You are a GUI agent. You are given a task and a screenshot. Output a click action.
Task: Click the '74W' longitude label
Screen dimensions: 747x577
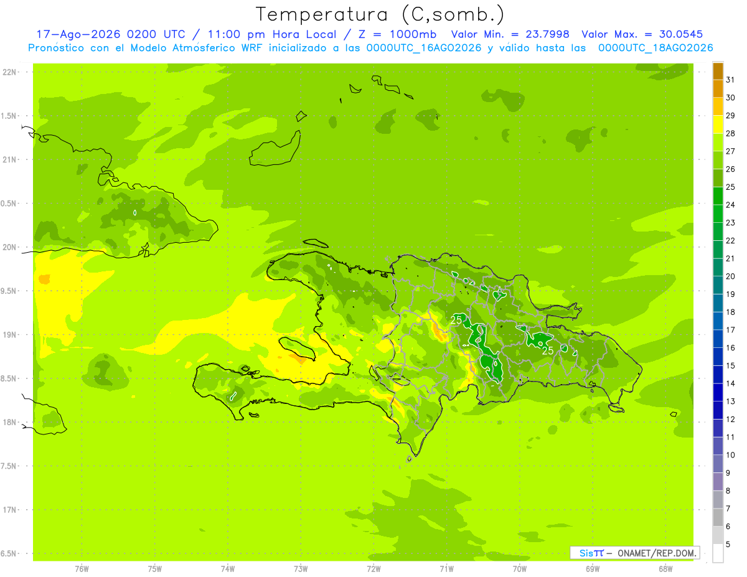click(228, 569)
